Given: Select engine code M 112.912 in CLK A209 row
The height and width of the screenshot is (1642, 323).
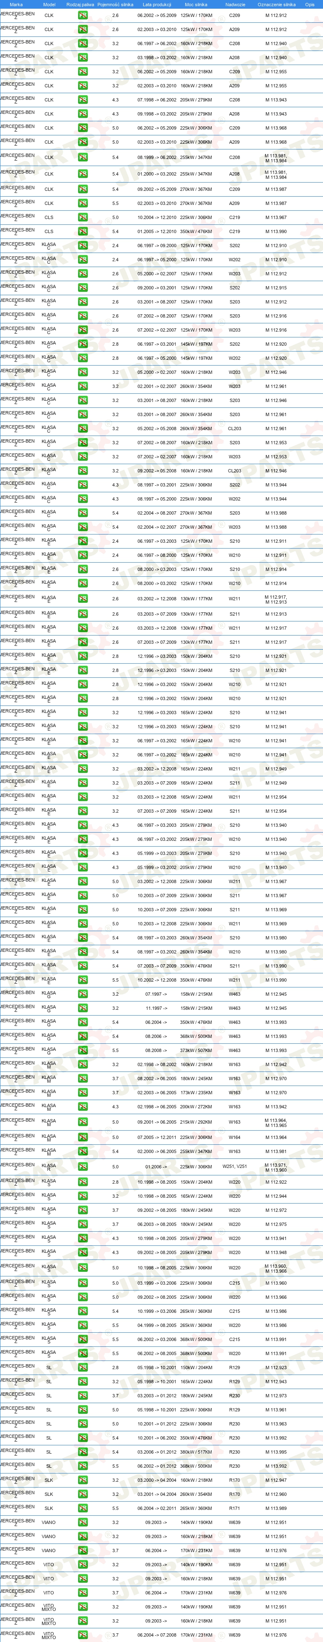Looking at the screenshot, I should [276, 29].
